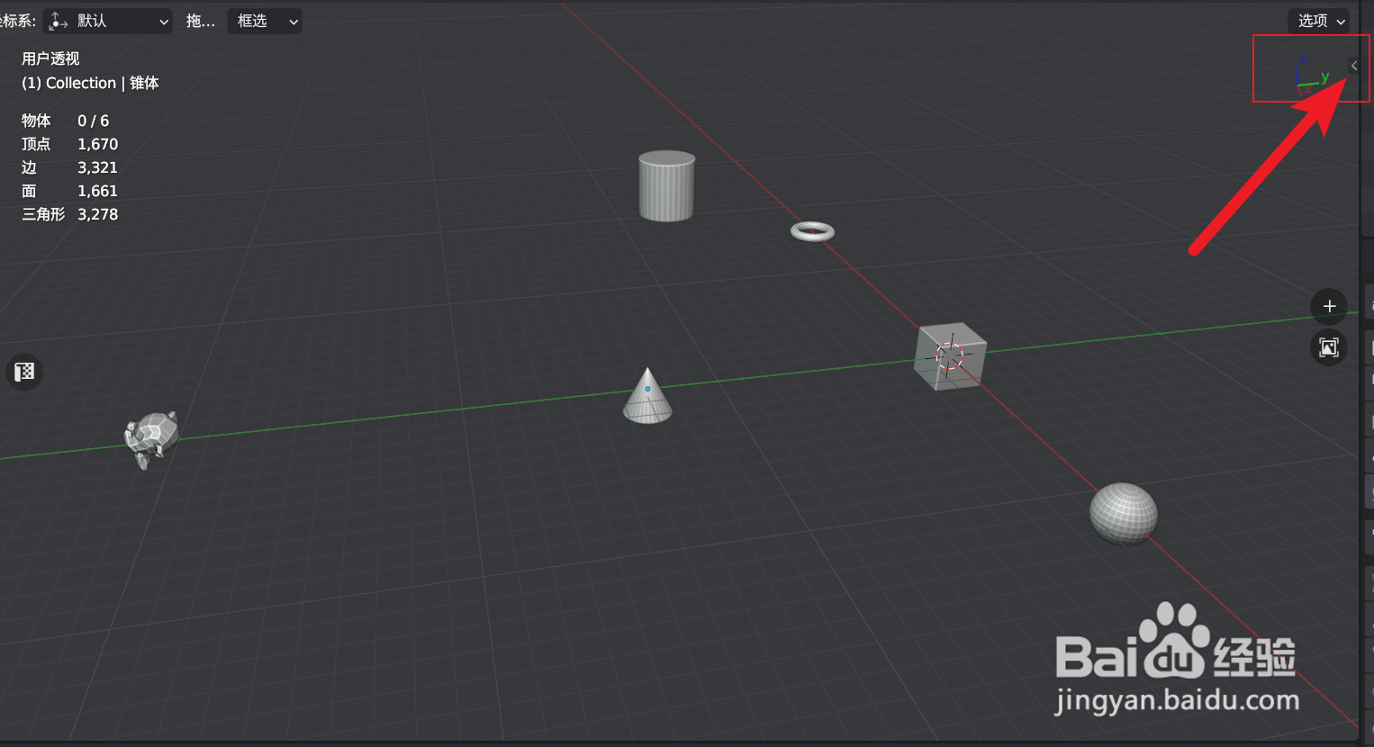Viewport: 1374px width, 747px height.
Task: Select the monkey head object on the left
Action: point(151,439)
